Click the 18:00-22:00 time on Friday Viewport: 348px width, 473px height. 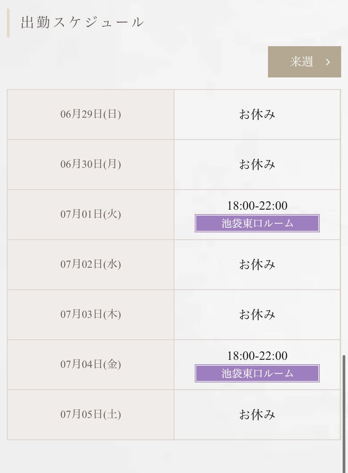pyautogui.click(x=257, y=356)
